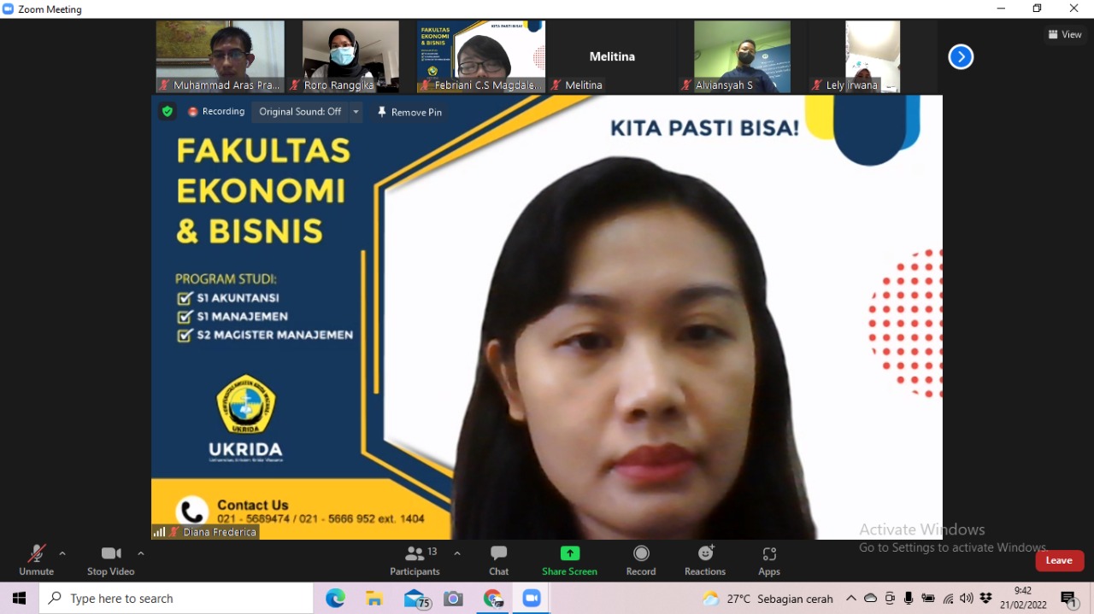Open Dropbox from the system tray
The image size is (1094, 614).
[x=985, y=598]
